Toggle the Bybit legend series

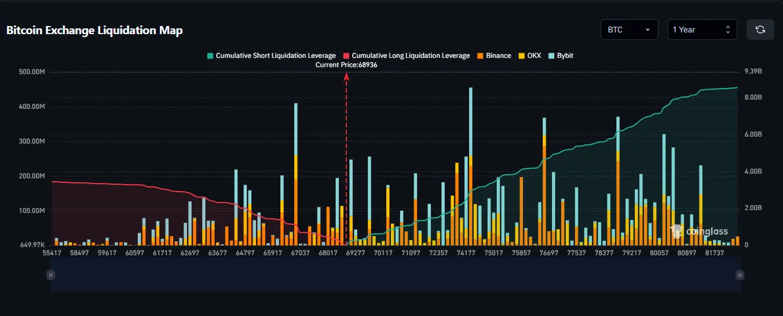(561, 56)
